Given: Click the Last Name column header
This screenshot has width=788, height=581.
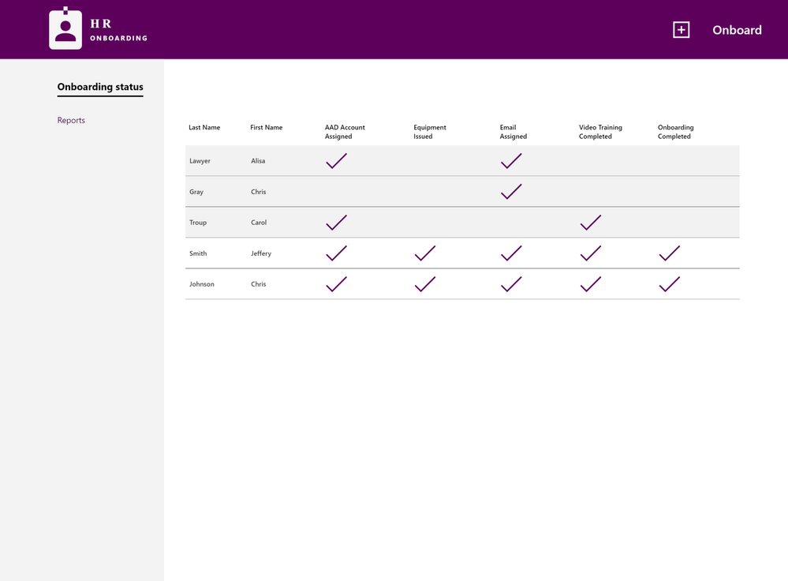Looking at the screenshot, I should pos(204,127).
